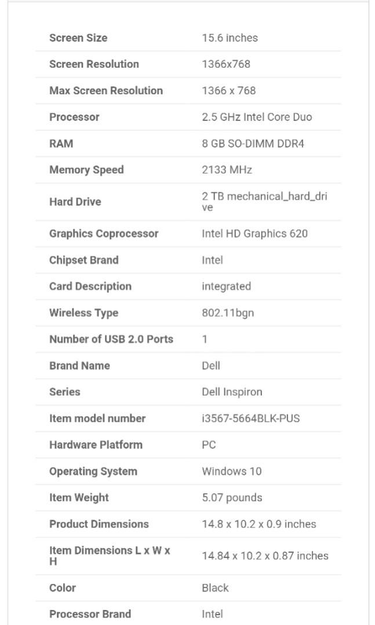375x625 pixels.
Task: Select the '1366 x 768' value
Action: click(x=229, y=90)
